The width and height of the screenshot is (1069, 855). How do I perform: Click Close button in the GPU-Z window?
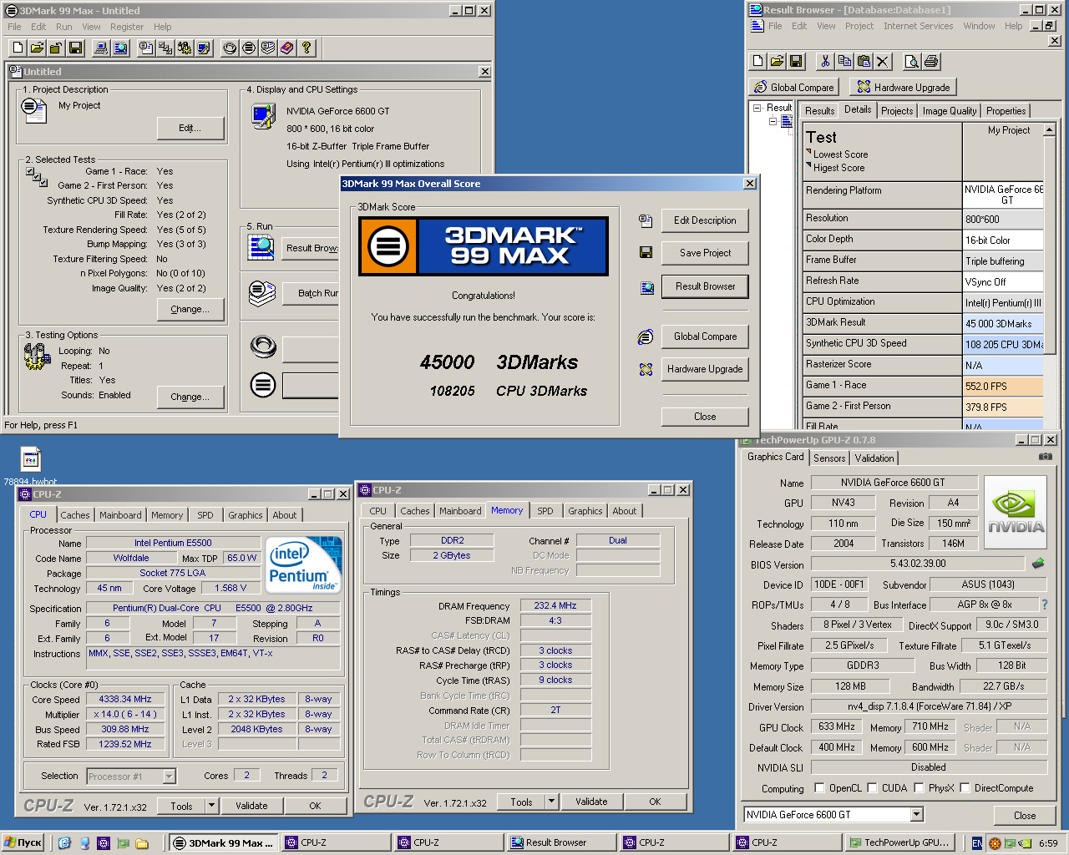[x=1025, y=816]
